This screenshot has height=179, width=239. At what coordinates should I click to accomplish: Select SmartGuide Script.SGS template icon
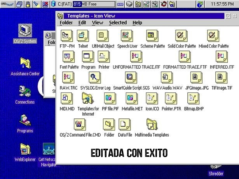[x=131, y=78]
